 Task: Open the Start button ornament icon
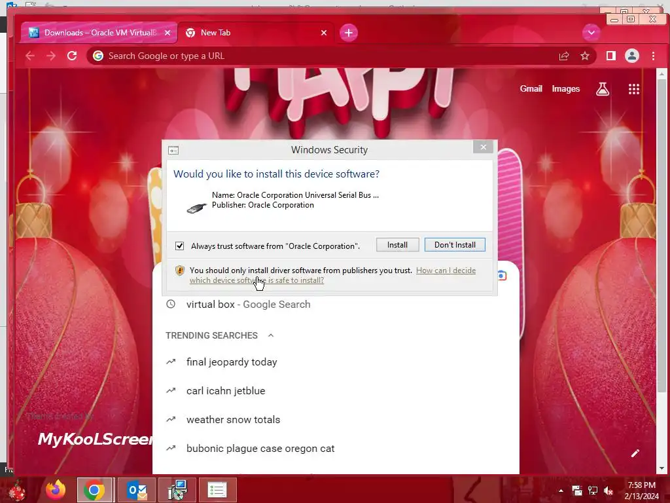[x=17, y=490]
